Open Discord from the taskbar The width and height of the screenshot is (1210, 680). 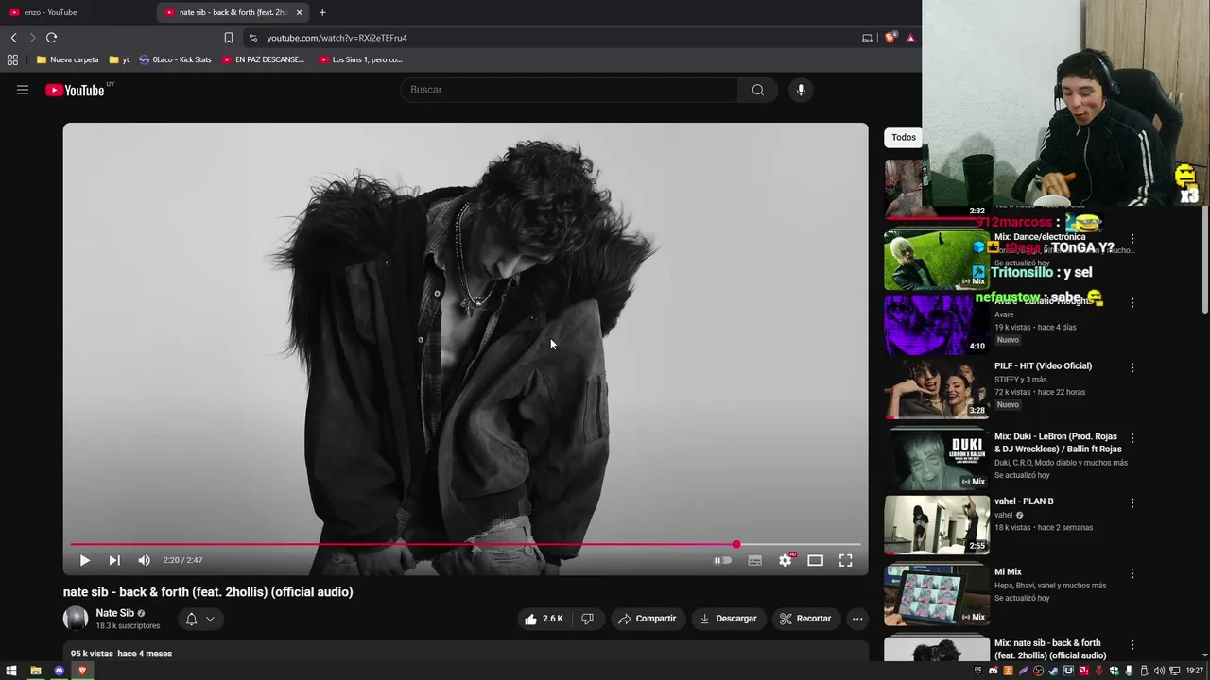tap(59, 671)
